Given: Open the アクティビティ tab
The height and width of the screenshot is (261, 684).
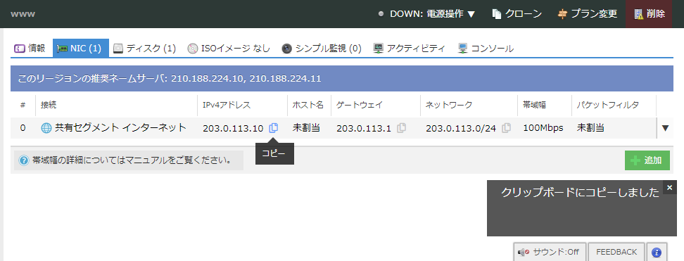Looking at the screenshot, I should coord(409,48).
